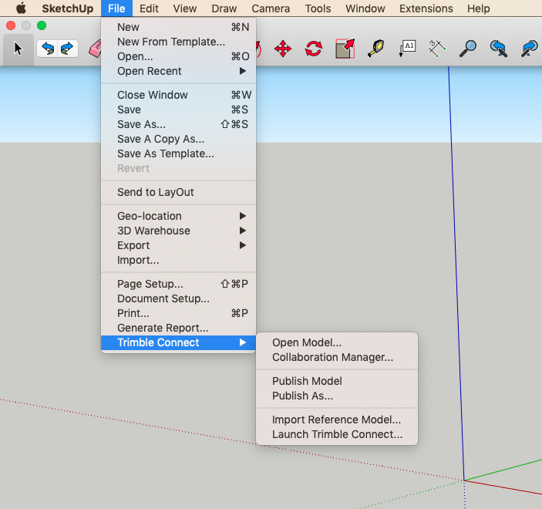This screenshot has width=542, height=509.
Task: Choose Close Window
Action: pos(178,95)
